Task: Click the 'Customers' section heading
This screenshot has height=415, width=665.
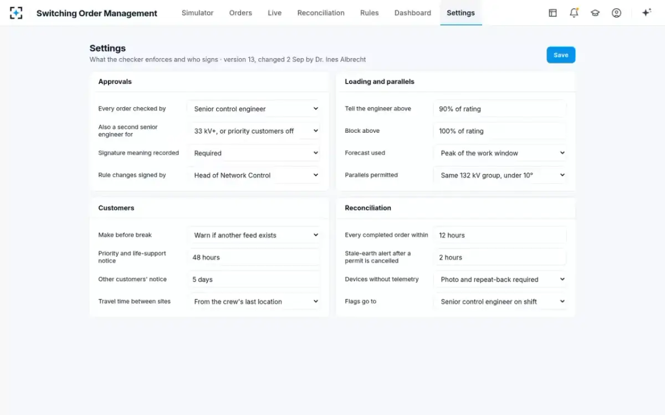Action: (116, 208)
